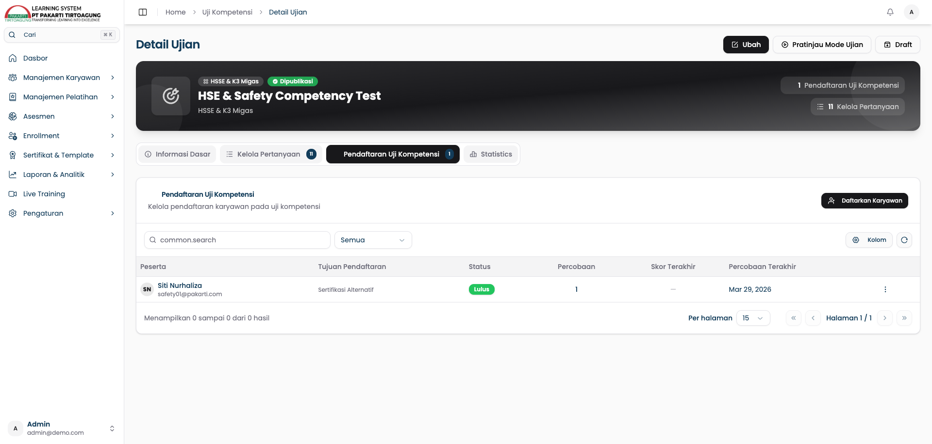Open the Per halaman 15 dropdown
This screenshot has width=932, height=444.
tap(753, 318)
